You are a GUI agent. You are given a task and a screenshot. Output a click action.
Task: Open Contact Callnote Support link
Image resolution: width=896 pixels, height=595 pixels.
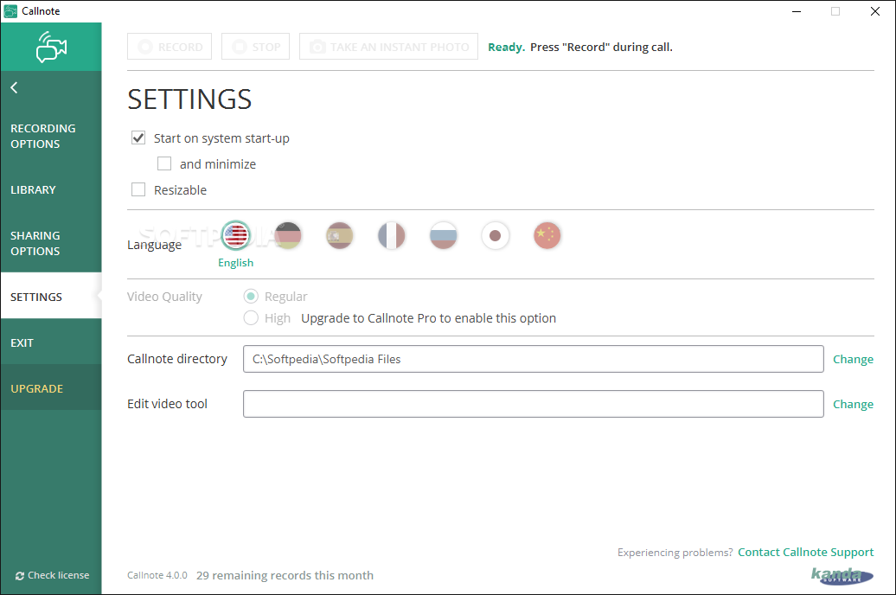[x=806, y=552]
